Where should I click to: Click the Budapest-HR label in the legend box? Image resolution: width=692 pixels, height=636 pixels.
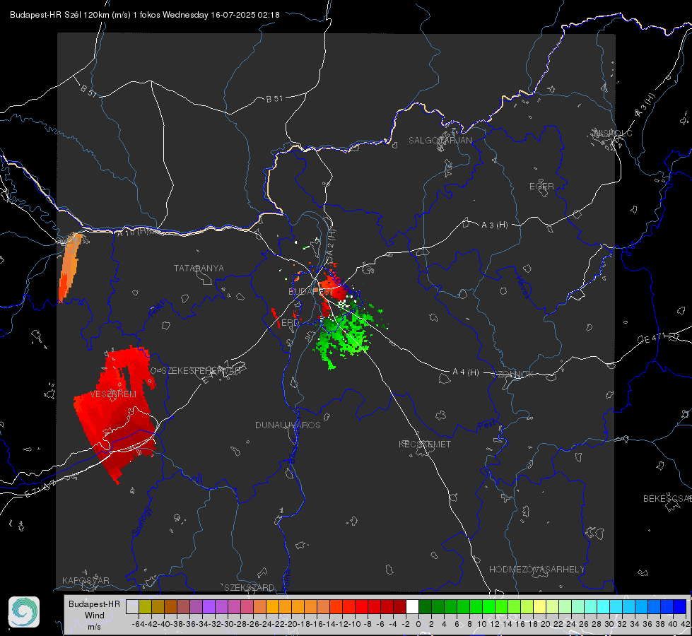pyautogui.click(x=94, y=603)
